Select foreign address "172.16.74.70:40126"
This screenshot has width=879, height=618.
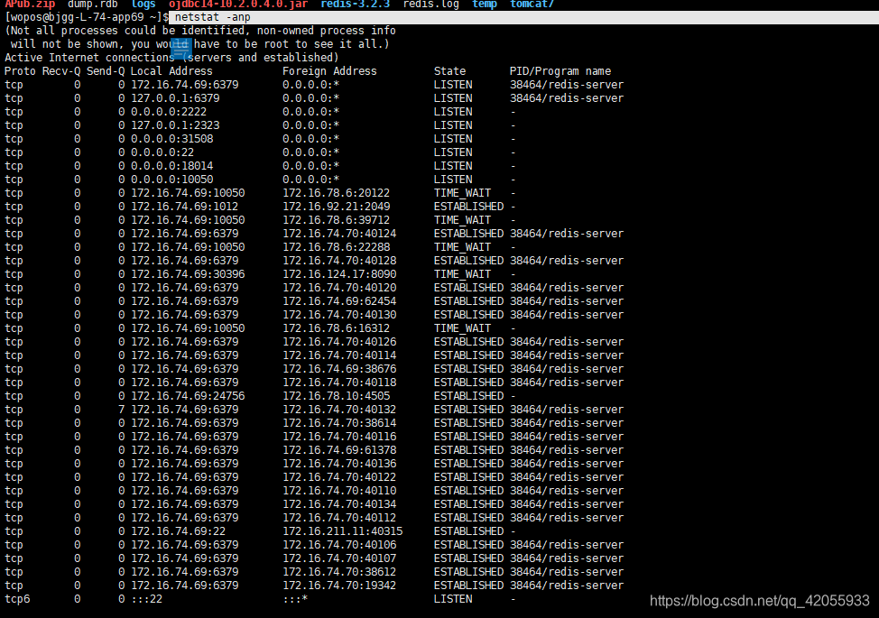339,342
